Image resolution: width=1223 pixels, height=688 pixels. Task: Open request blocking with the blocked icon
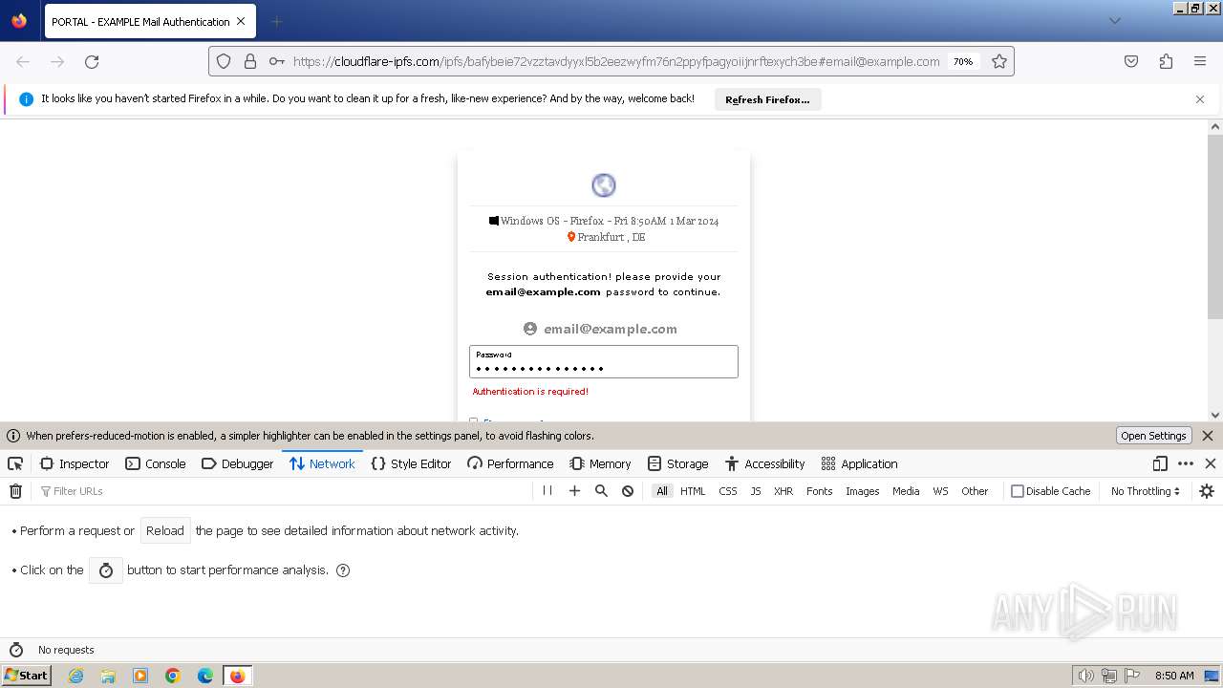pos(628,491)
